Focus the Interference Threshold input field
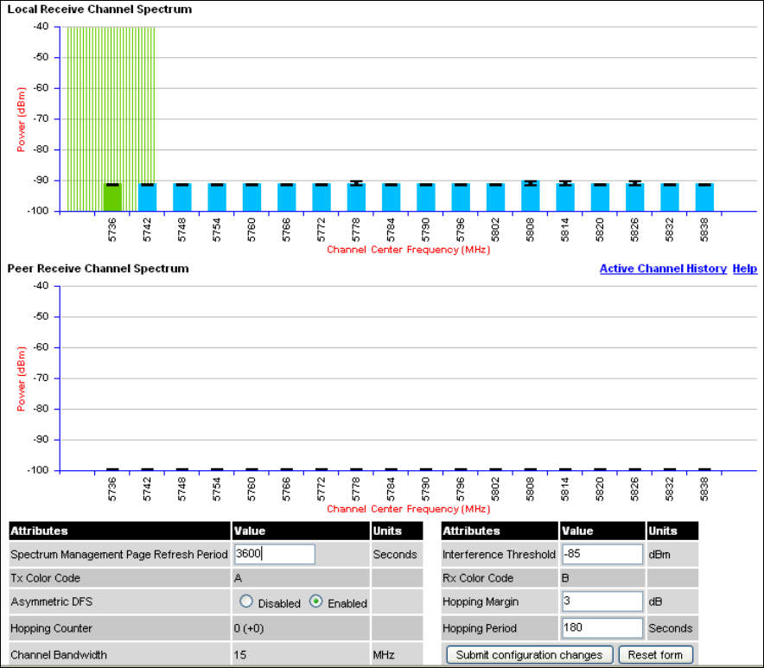Viewport: 764px width, 668px height. tap(602, 554)
